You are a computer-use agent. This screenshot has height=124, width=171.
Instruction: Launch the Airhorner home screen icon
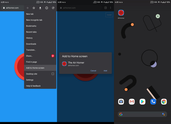121,13
